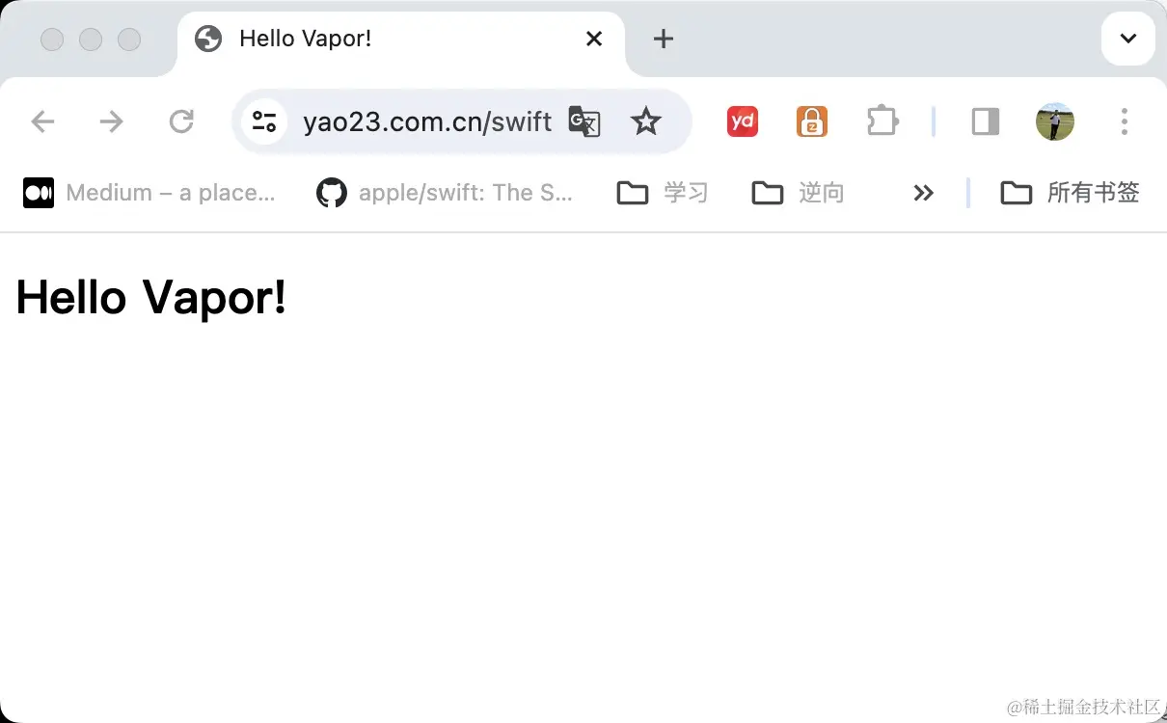This screenshot has width=1167, height=723.
Task: Bookmark this page with the star
Action: tap(645, 121)
